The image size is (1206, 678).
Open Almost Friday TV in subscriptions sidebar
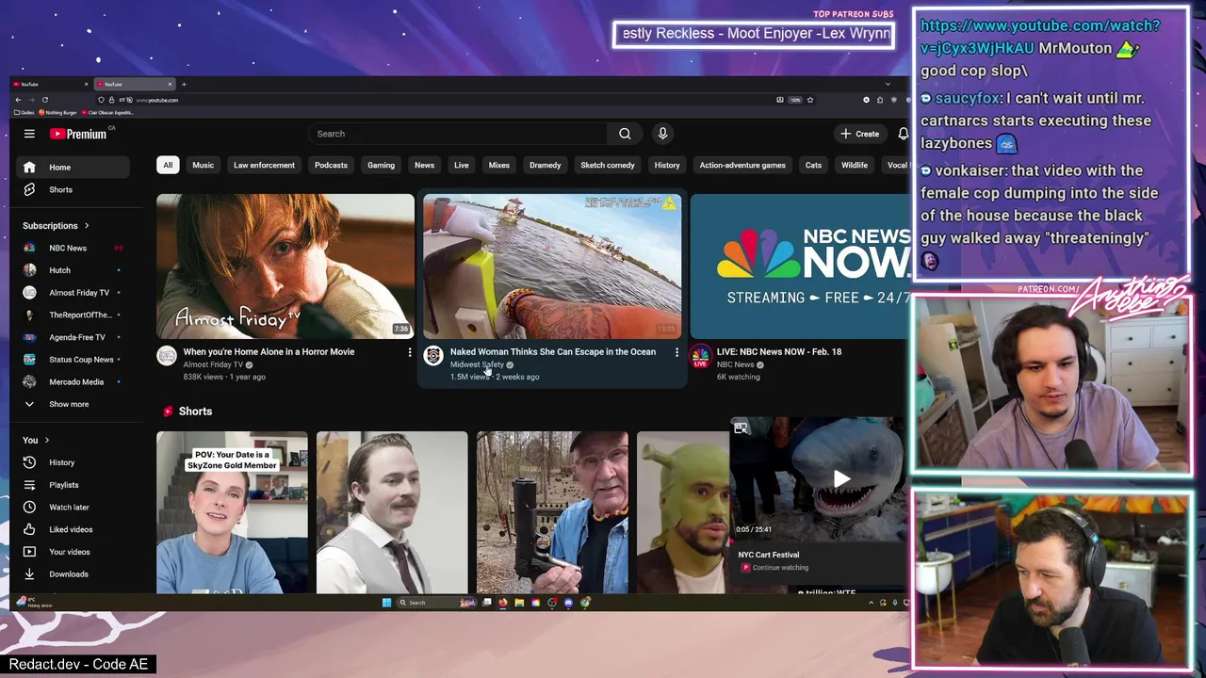coord(73,293)
